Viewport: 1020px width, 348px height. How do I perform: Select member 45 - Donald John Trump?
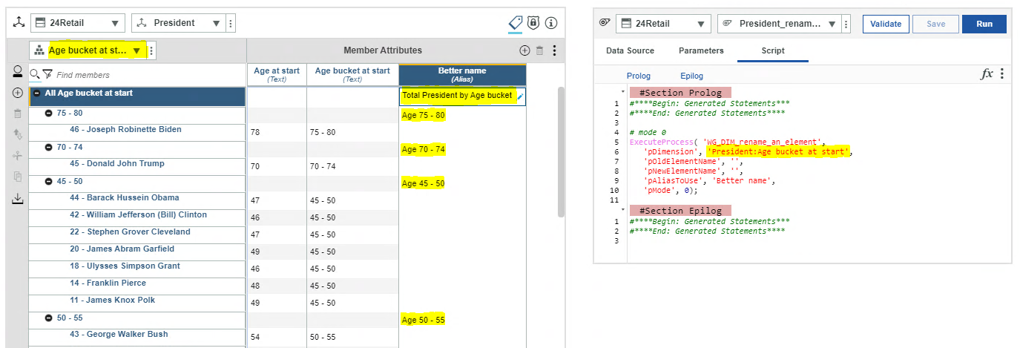pos(117,164)
